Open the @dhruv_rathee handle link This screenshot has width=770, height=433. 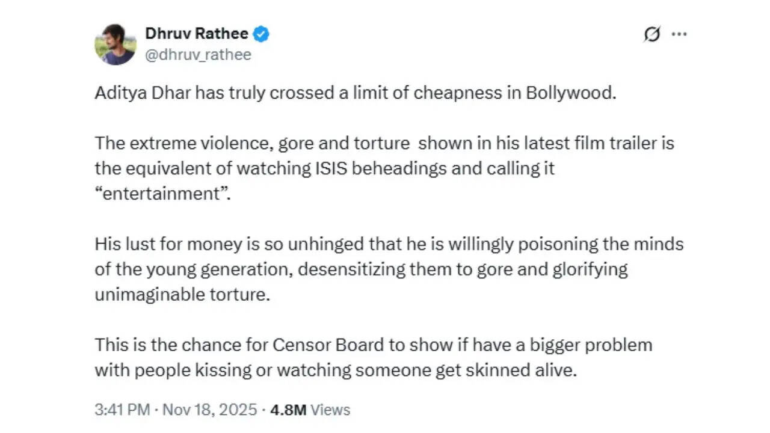point(198,55)
